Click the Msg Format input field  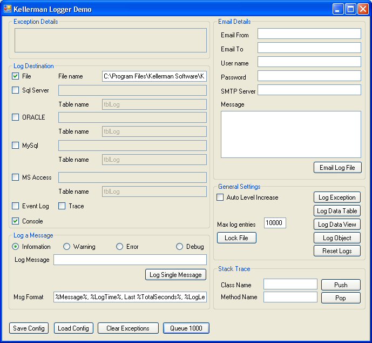click(x=130, y=297)
